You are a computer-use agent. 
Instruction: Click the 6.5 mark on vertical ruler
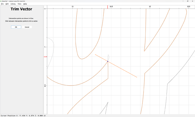click(x=45, y=85)
